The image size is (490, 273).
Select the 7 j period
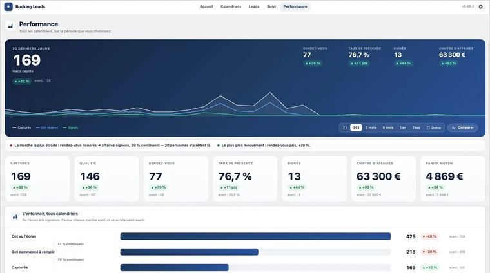(x=345, y=127)
